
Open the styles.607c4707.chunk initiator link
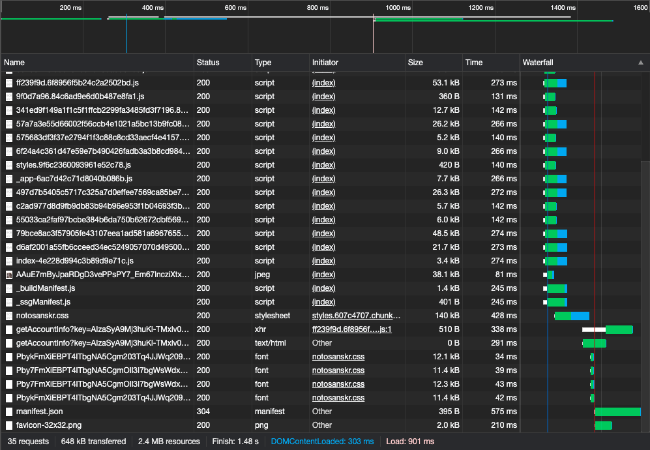(356, 316)
